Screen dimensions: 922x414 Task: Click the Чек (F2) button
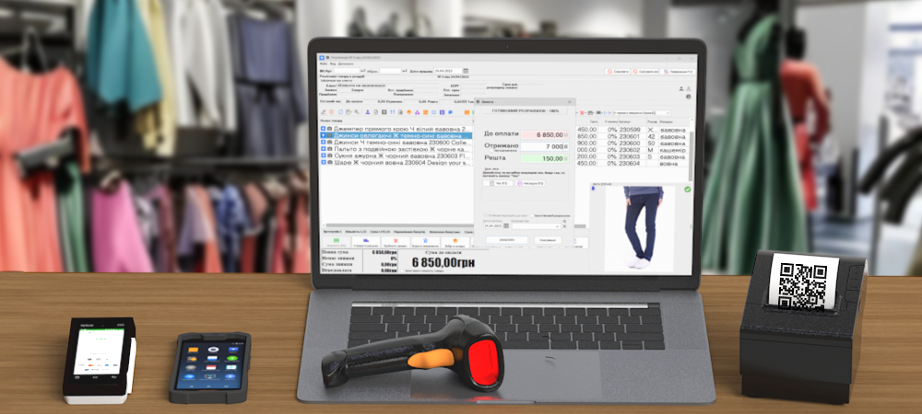pyautogui.click(x=498, y=184)
